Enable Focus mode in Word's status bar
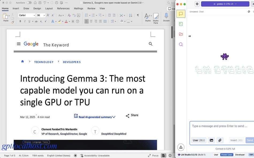Image resolution: width=254 pixels, height=158 pixels. (153, 156)
